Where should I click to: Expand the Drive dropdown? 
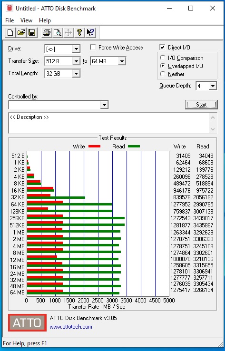point(76,49)
